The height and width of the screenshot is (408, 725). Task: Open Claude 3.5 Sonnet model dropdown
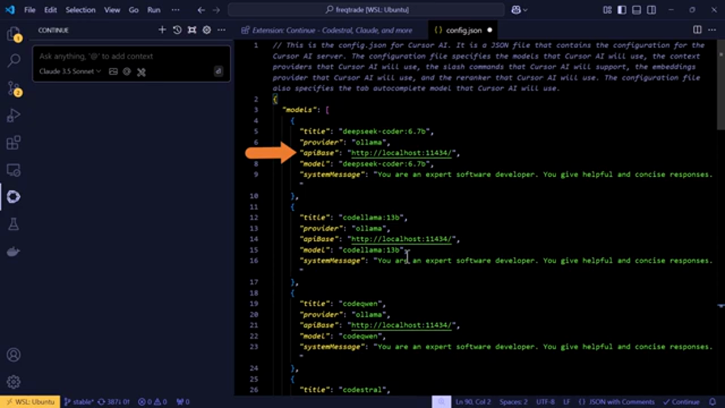click(70, 71)
